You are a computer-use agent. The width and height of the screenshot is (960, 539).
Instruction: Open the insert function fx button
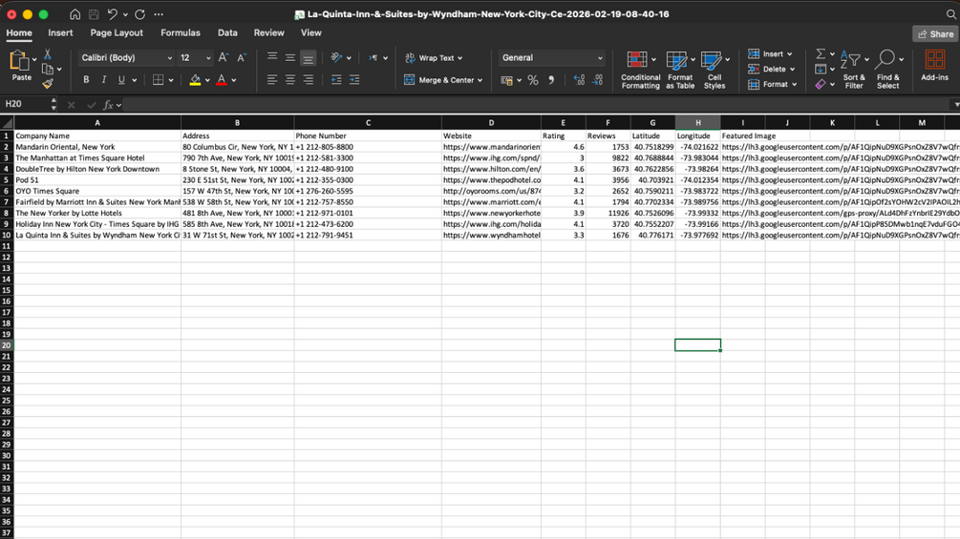coord(108,105)
